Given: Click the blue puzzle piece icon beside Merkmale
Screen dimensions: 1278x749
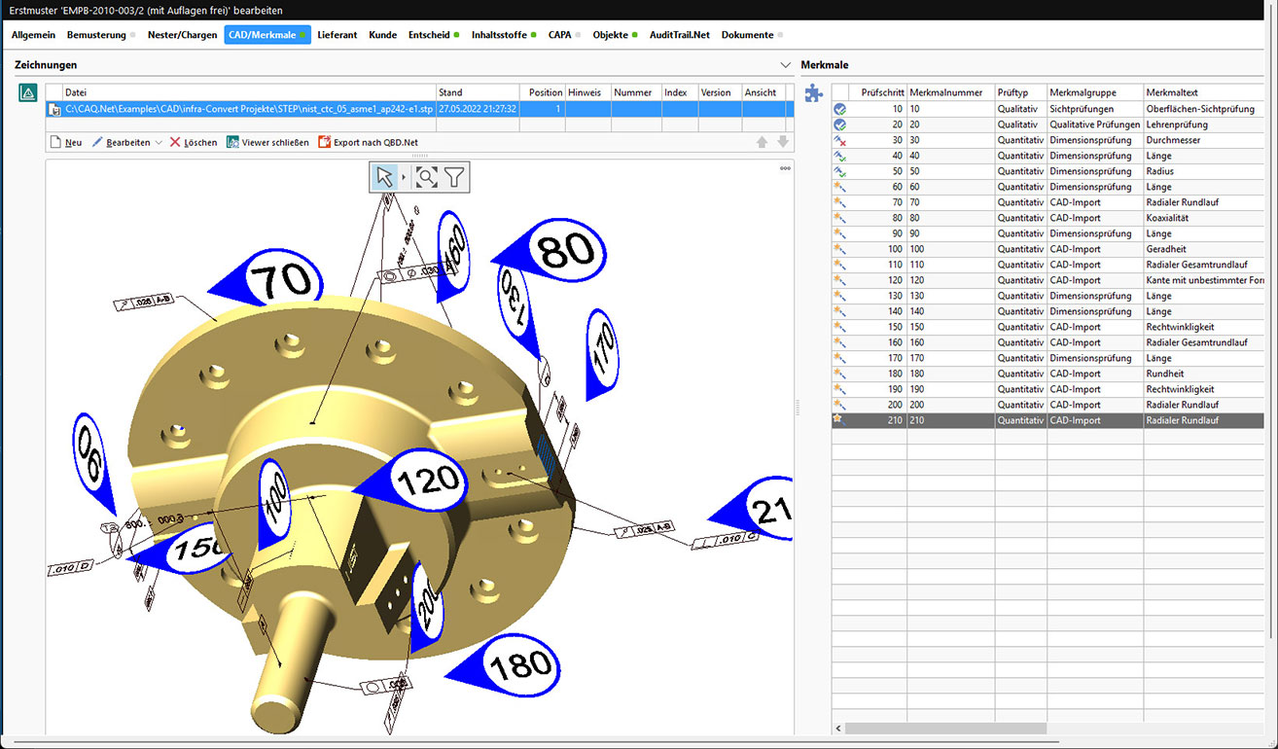Looking at the screenshot, I should pos(813,93).
